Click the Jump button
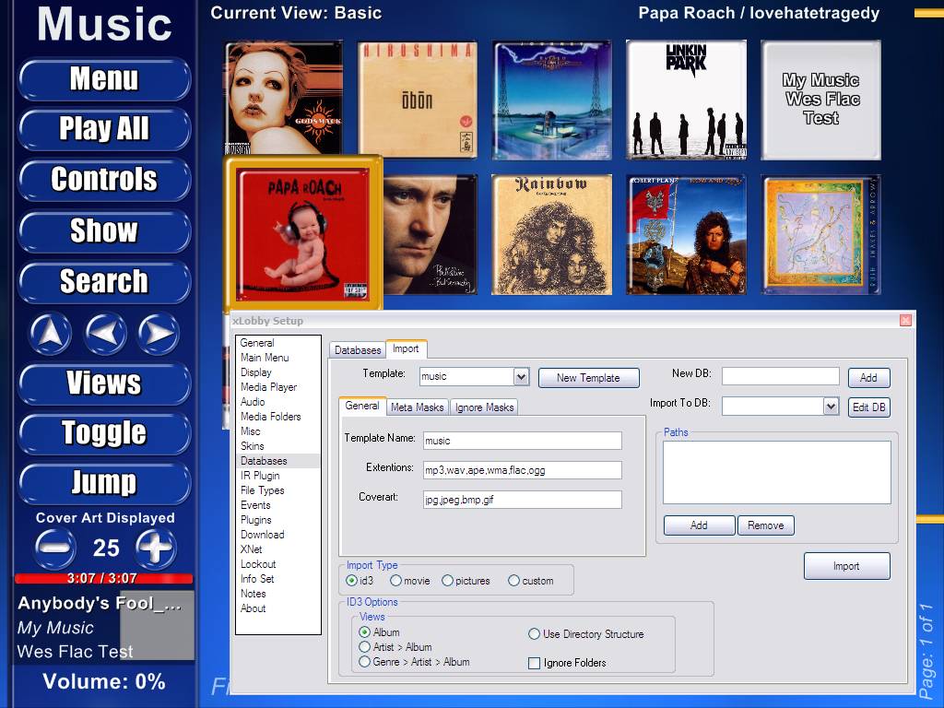944x708 pixels. [x=104, y=483]
